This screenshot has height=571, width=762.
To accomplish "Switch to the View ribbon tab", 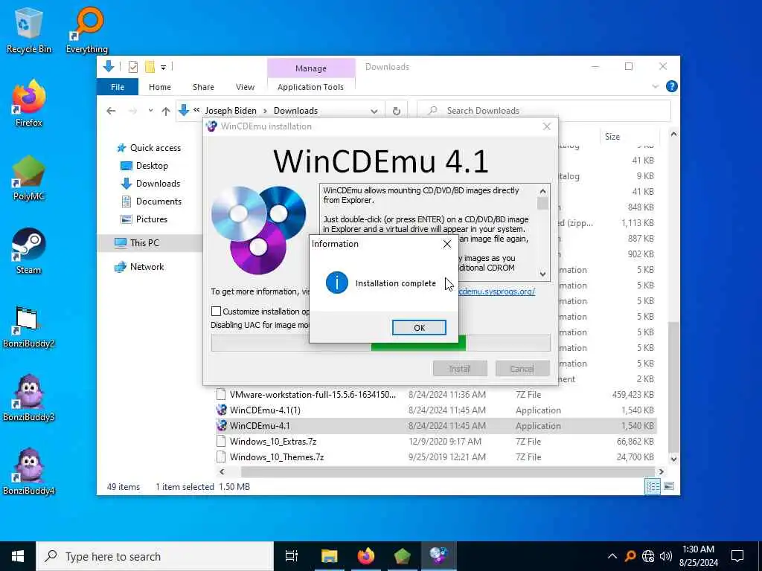I will pos(245,87).
